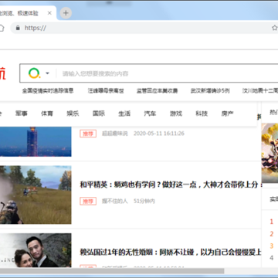
Task: Switch to the 游戏 news category
Action: coord(176,114)
